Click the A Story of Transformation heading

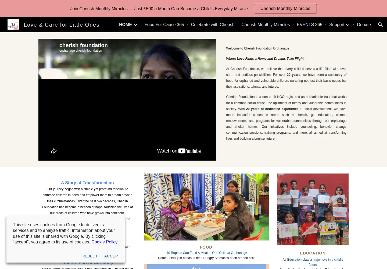[x=87, y=183]
